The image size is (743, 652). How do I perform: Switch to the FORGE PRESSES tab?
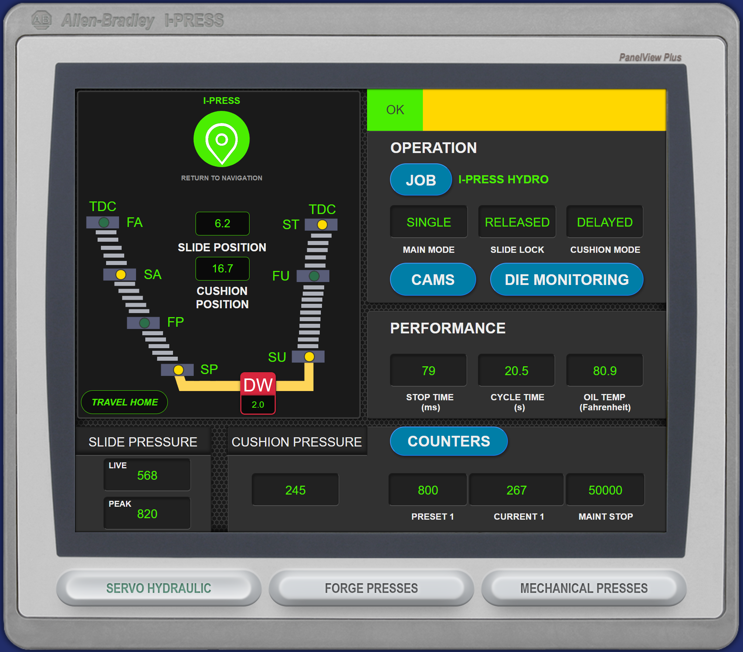(x=371, y=588)
